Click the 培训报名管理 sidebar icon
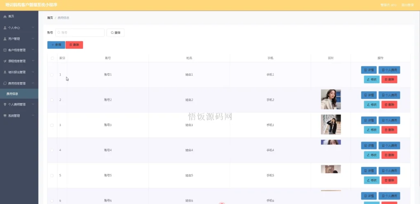The width and height of the screenshot is (420, 204). tap(5, 72)
